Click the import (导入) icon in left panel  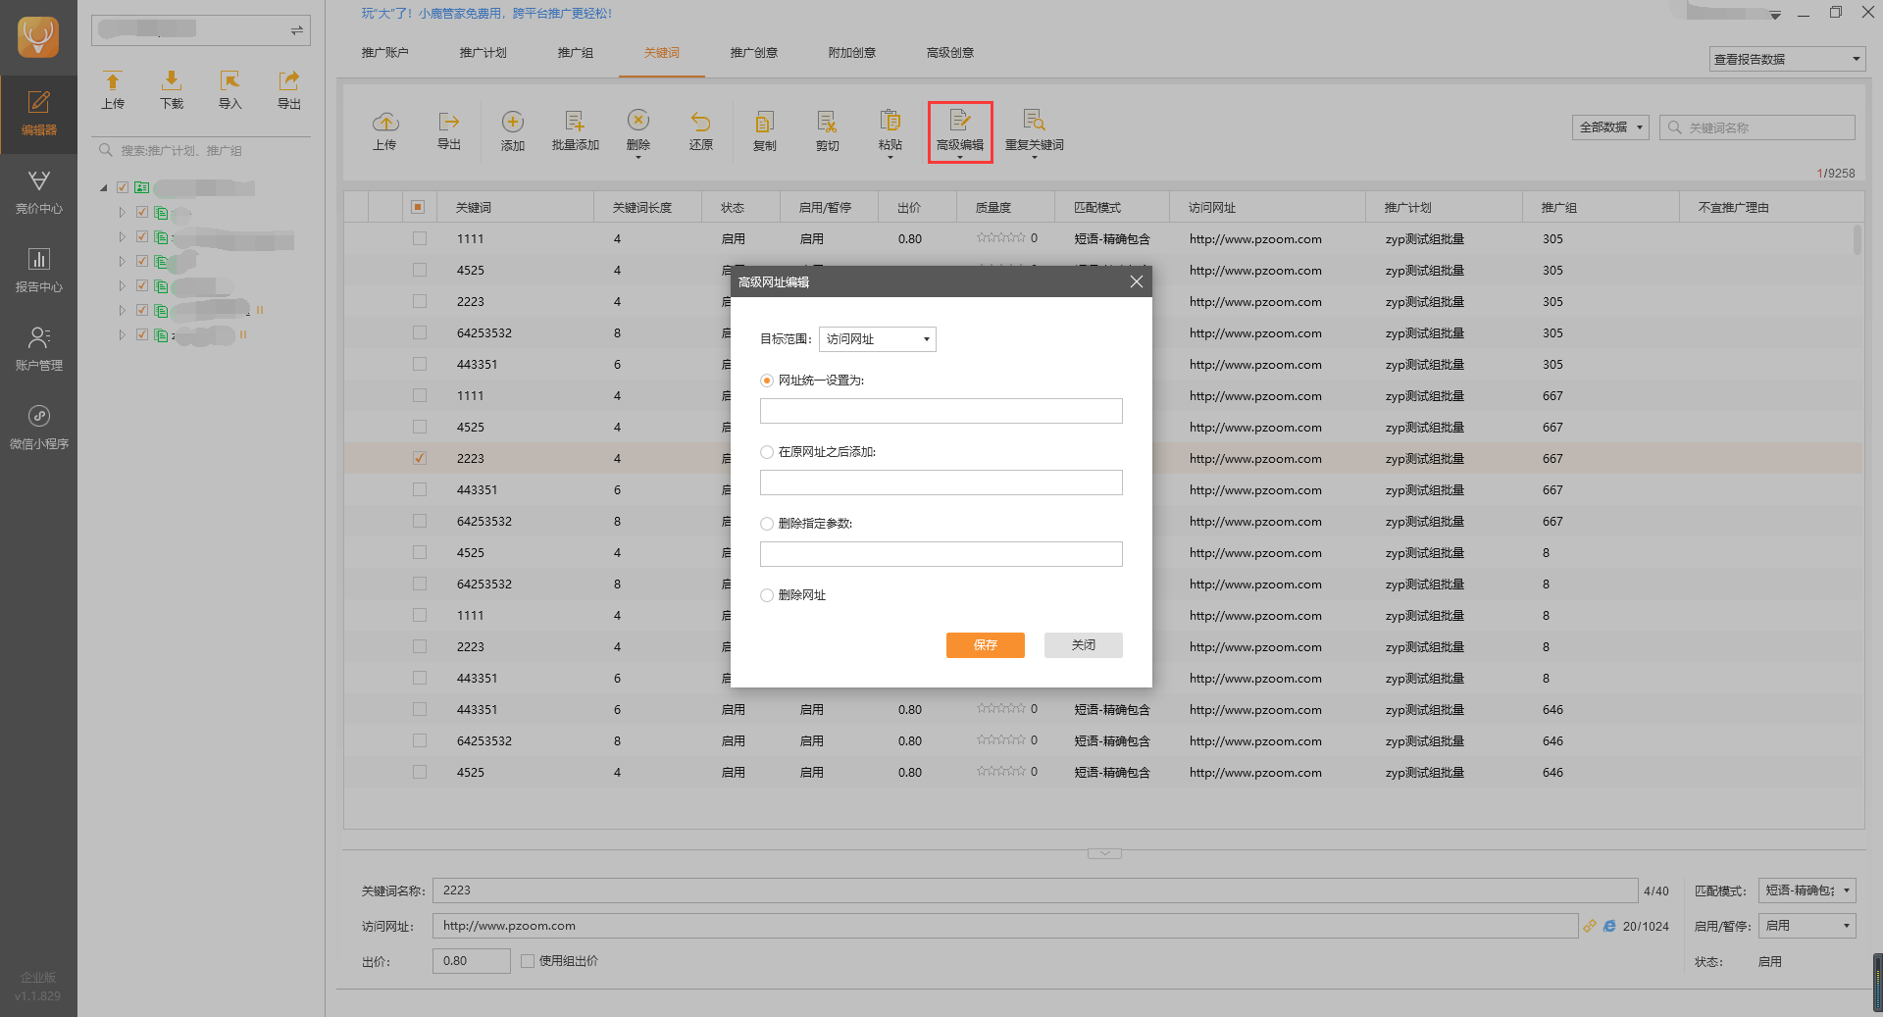[x=230, y=89]
